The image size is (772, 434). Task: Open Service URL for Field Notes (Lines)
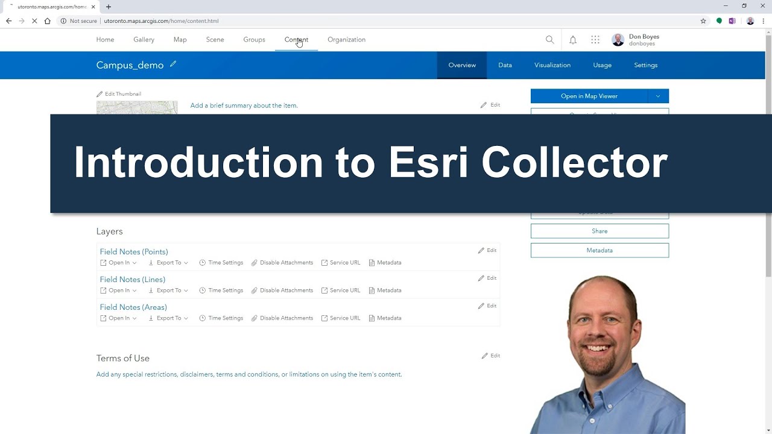[341, 291]
